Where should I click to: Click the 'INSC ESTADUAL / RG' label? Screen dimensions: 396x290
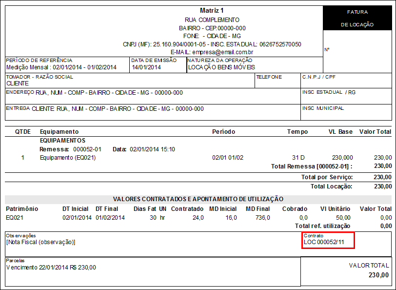329,92
